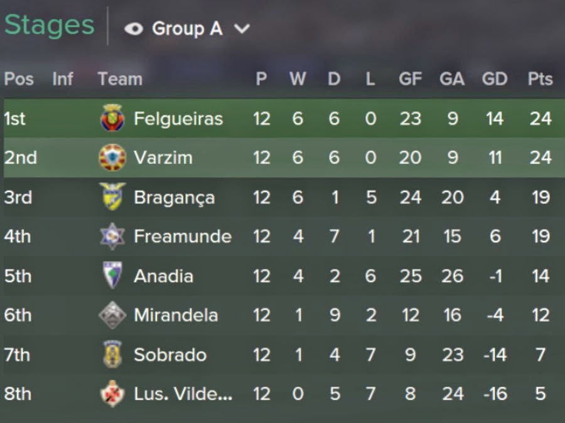
Task: Select the Freamunde star crest
Action: (112, 237)
